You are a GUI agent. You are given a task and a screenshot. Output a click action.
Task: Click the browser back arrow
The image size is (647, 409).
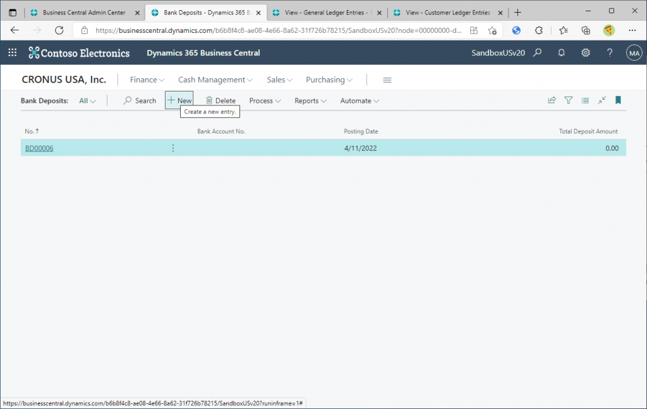click(x=15, y=30)
